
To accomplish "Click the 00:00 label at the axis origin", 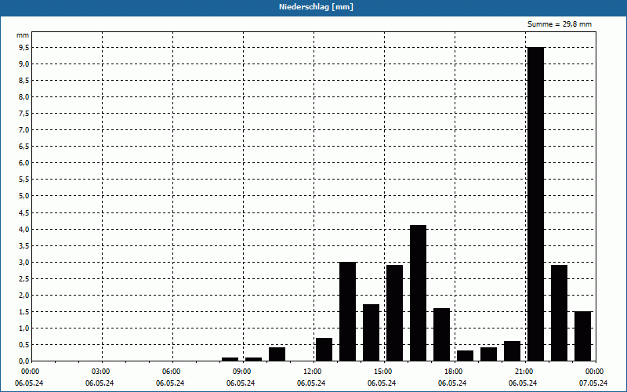I will pos(30,372).
